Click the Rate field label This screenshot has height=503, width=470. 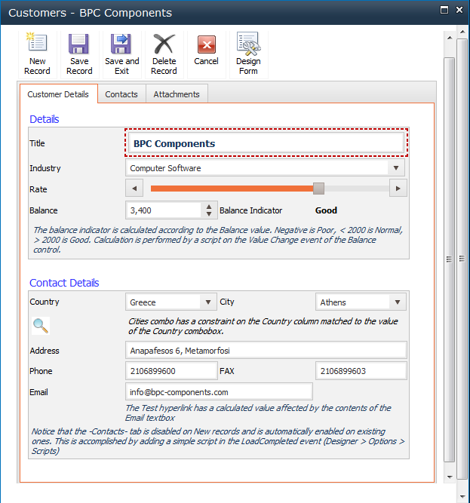(x=38, y=189)
